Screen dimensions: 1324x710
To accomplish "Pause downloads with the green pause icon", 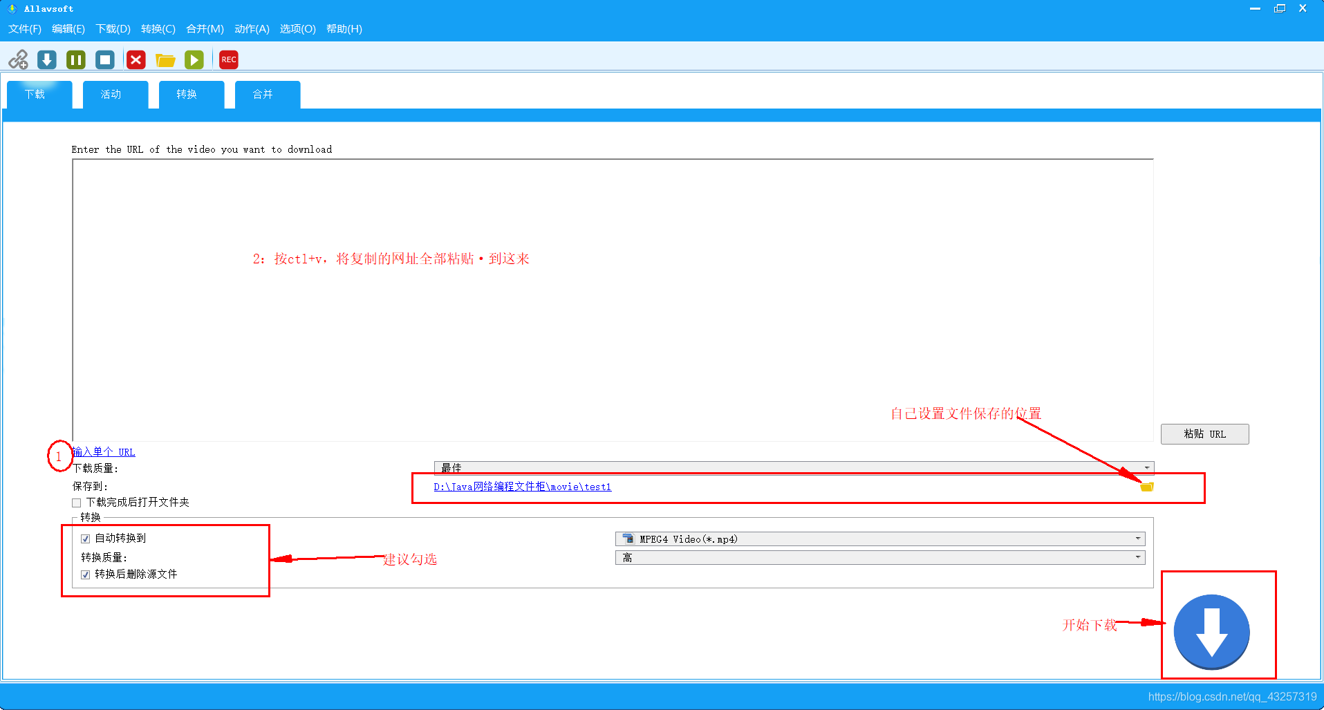I will pos(76,59).
